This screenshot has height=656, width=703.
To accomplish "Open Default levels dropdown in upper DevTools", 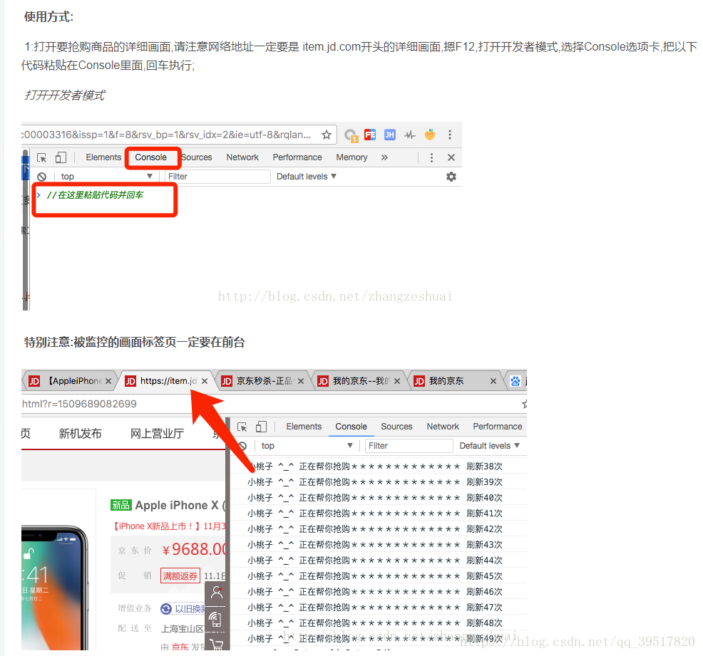I will [306, 177].
